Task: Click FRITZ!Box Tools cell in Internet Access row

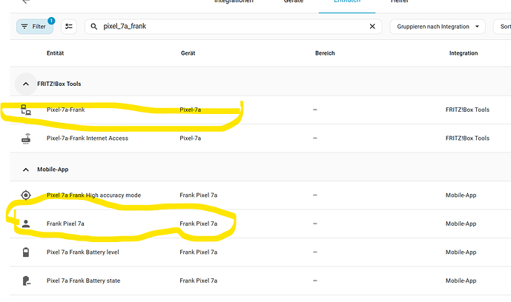Action: 467,138
